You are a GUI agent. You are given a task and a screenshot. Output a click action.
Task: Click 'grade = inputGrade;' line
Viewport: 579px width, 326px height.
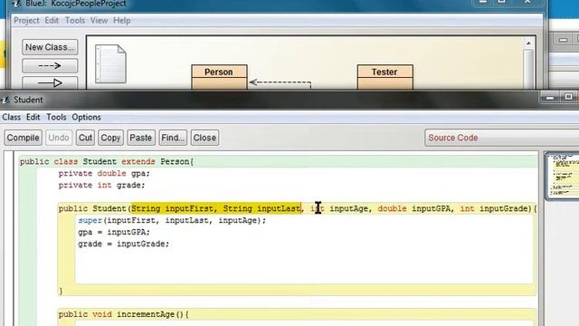123,244
